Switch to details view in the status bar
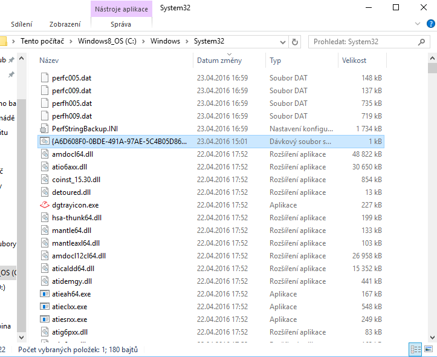 pyautogui.click(x=415, y=349)
